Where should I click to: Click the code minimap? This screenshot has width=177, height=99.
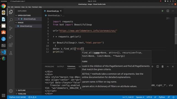170,18
